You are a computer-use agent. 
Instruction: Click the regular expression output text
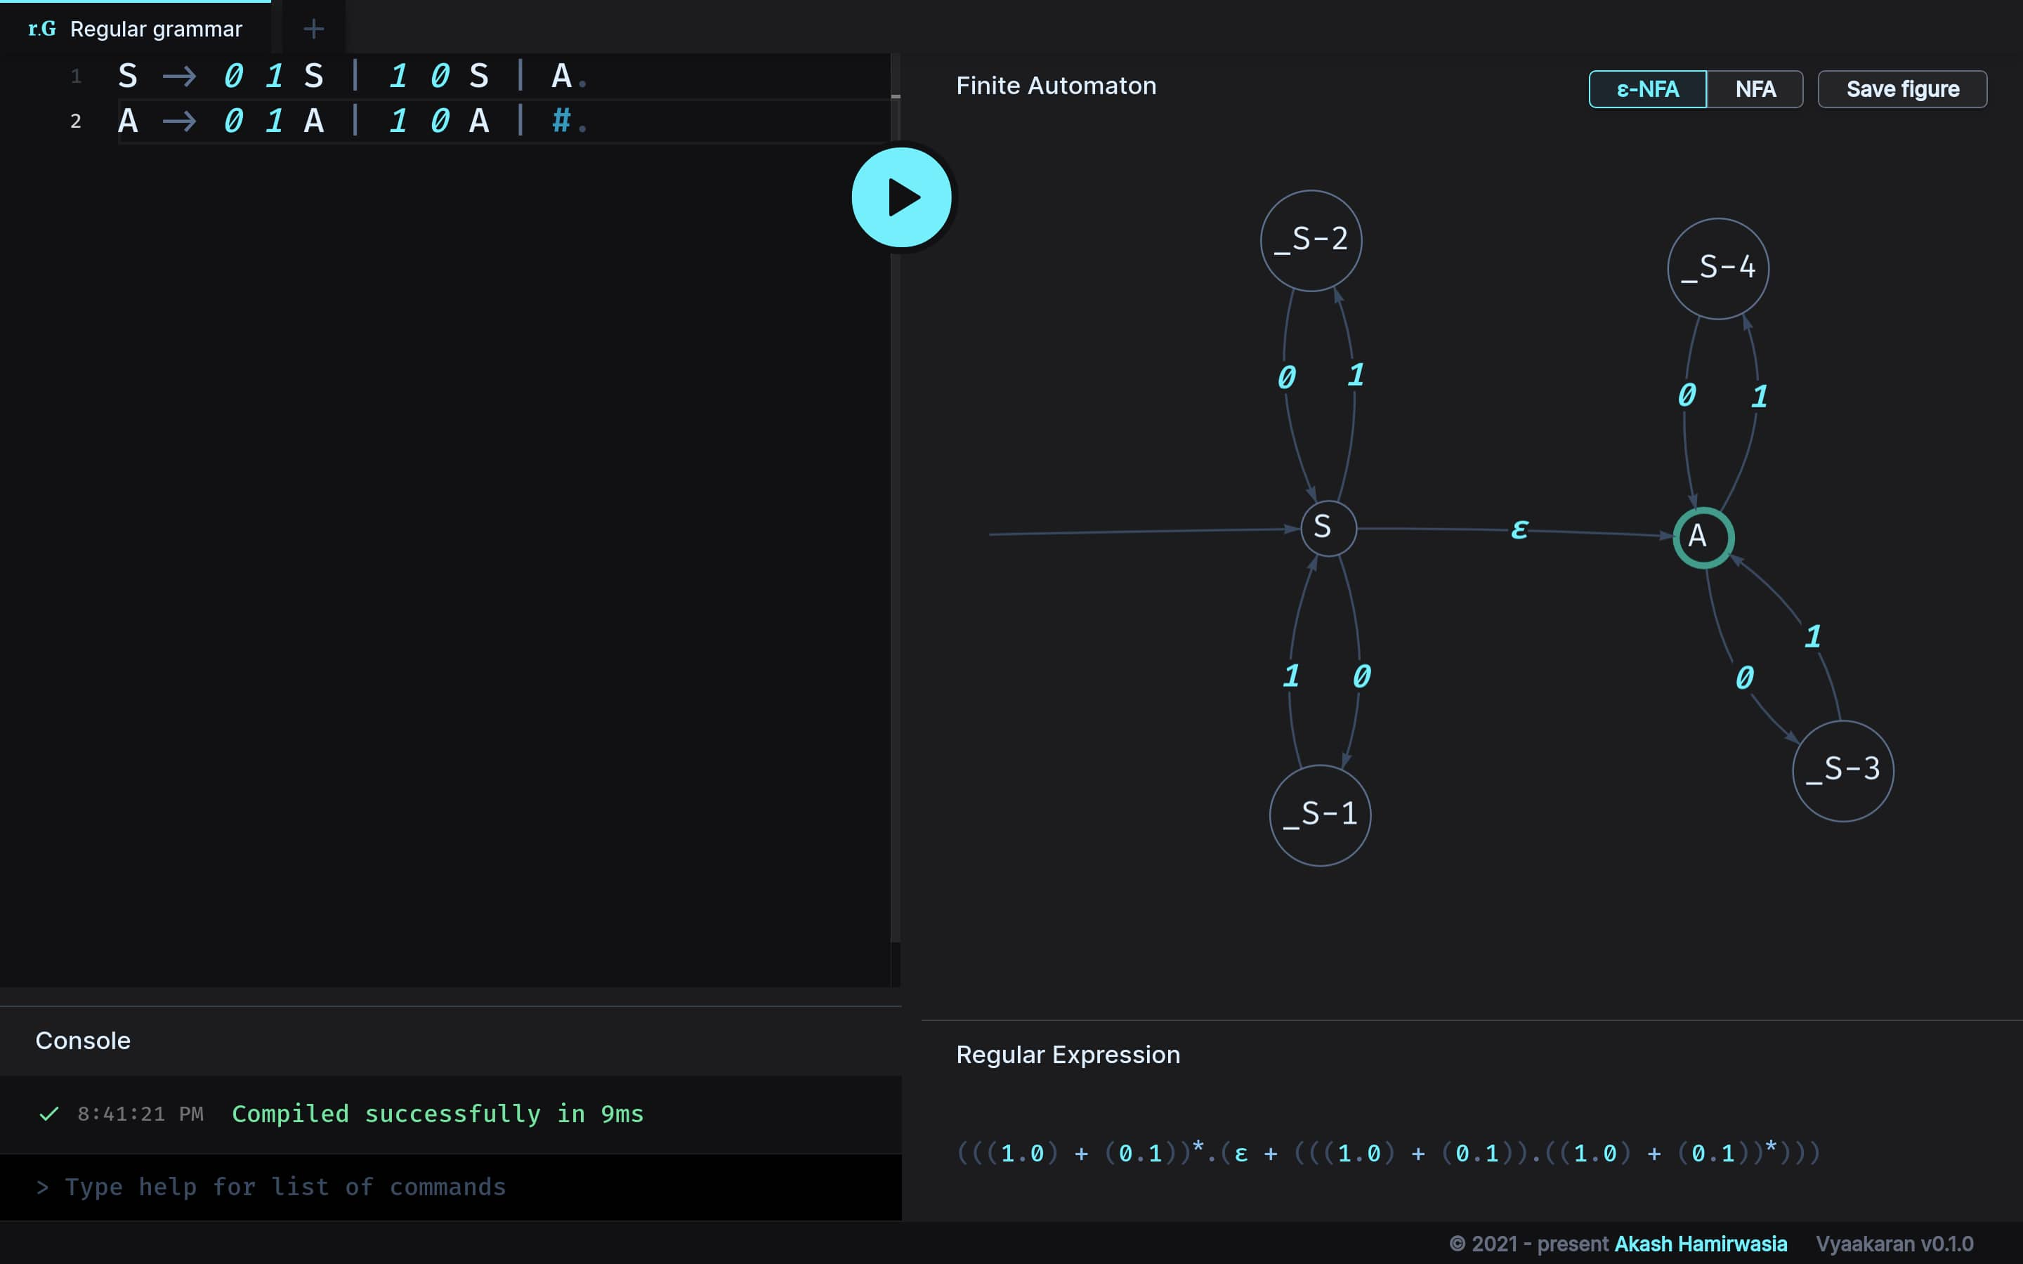click(x=1388, y=1153)
